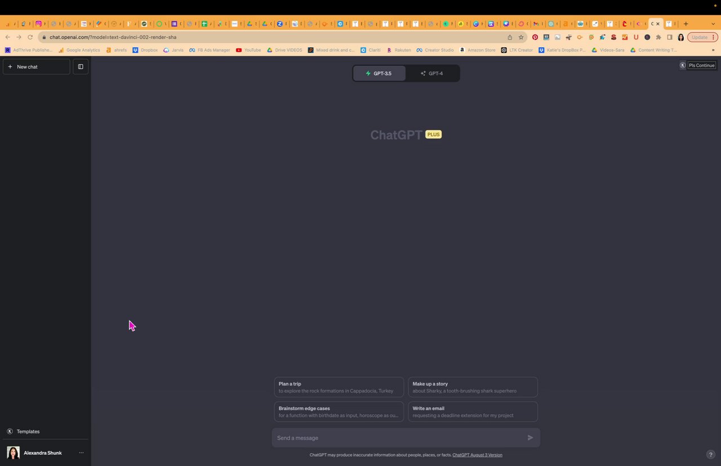Open ChatGPT August 3 Version link
The width and height of the screenshot is (721, 466).
(x=477, y=455)
